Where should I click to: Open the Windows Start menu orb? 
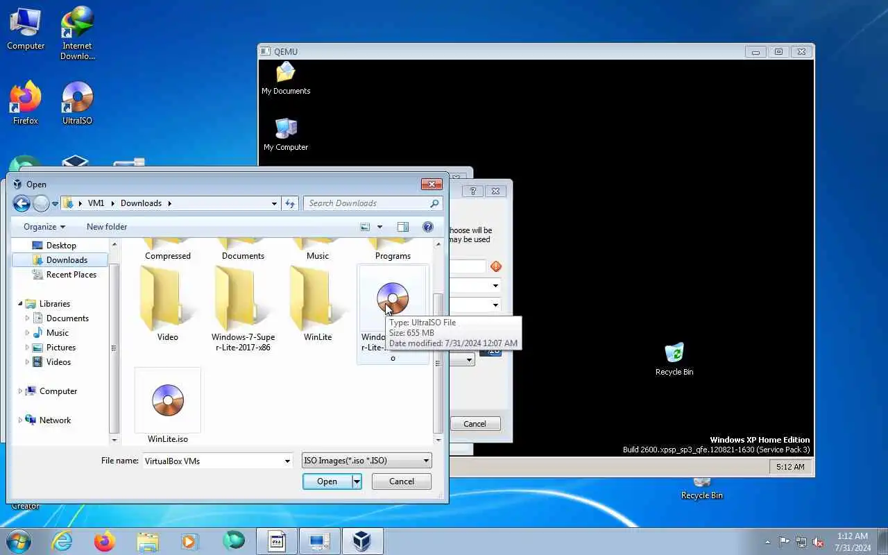tap(18, 541)
